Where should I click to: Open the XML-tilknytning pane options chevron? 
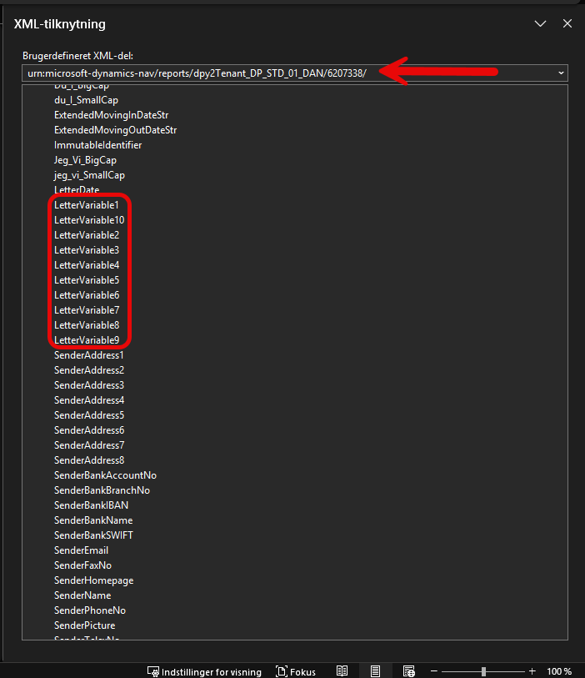541,24
